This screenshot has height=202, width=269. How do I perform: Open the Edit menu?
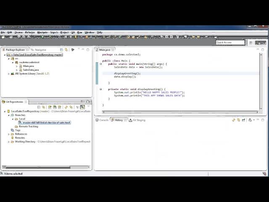[10, 32]
